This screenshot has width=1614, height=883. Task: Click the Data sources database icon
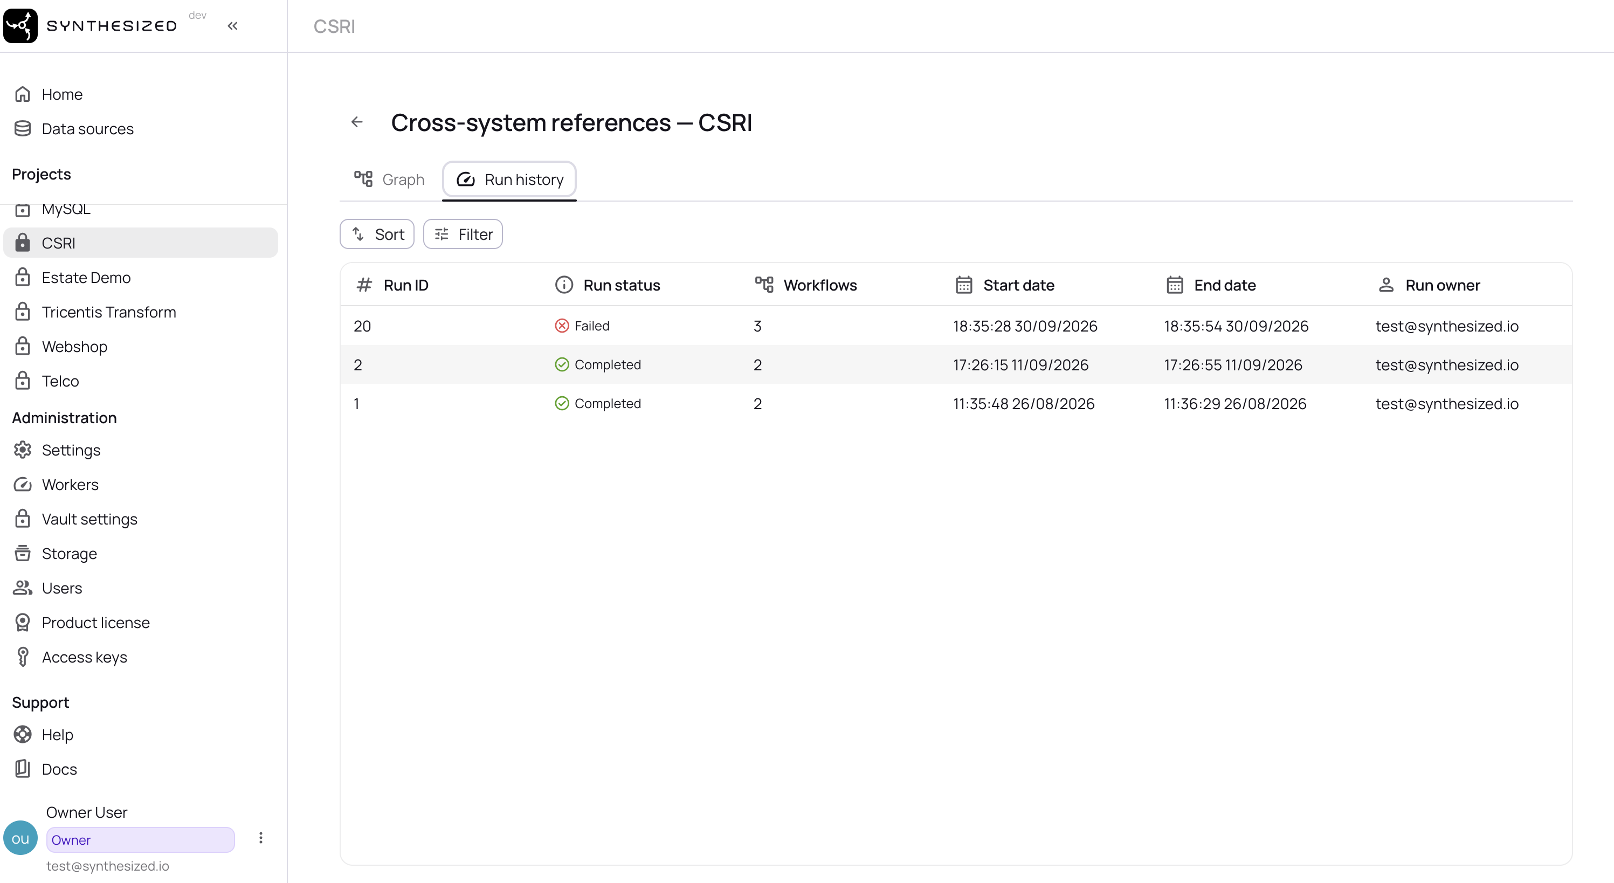click(23, 128)
